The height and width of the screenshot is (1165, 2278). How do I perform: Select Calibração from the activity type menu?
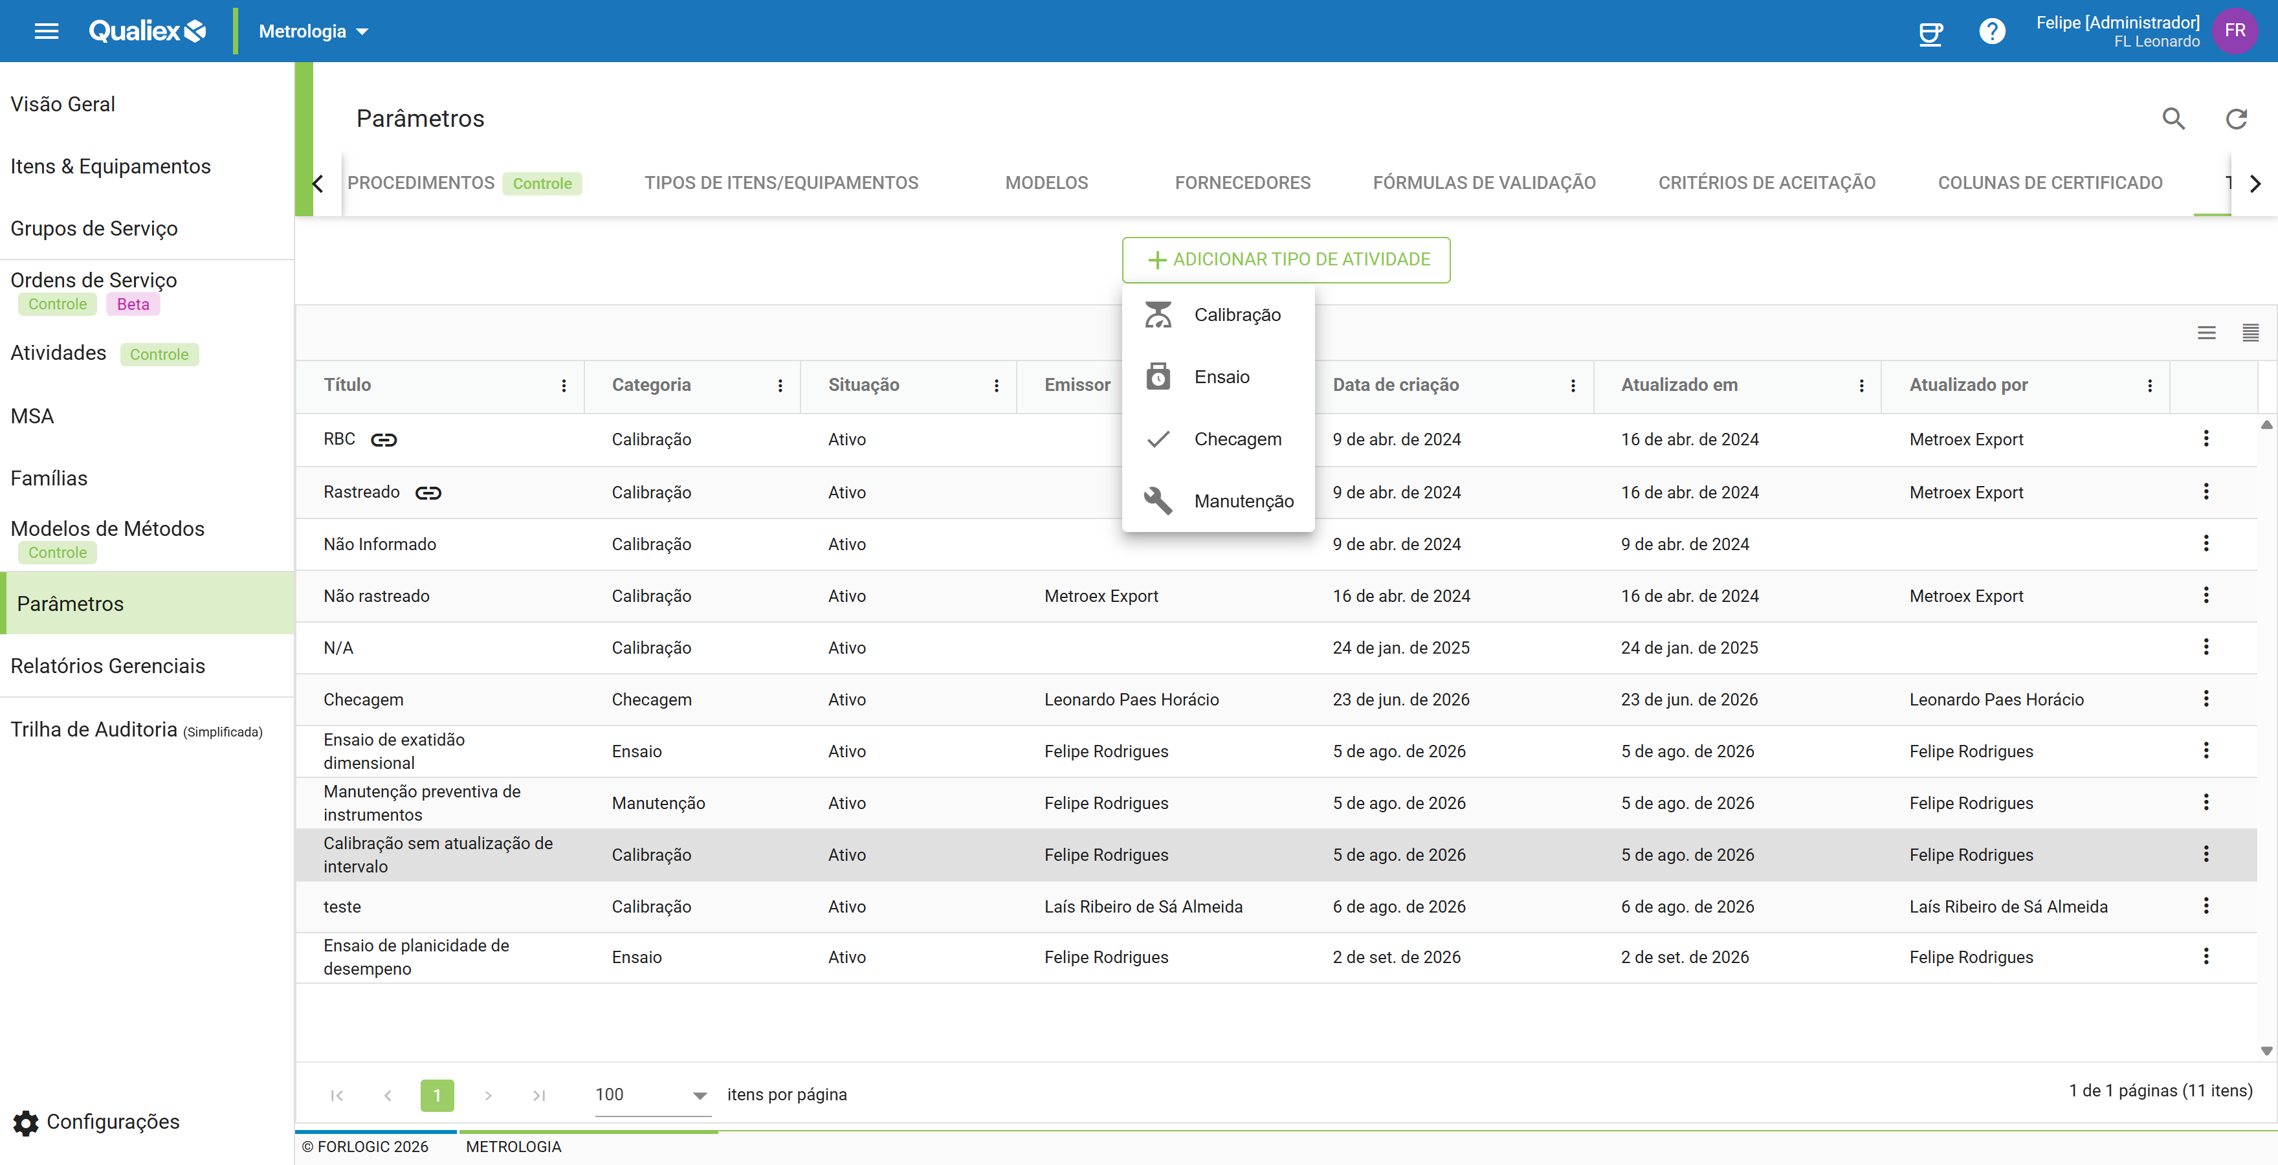(1218, 315)
